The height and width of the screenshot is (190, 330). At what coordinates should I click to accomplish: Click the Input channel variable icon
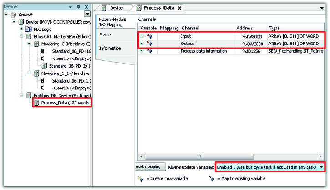(x=149, y=36)
